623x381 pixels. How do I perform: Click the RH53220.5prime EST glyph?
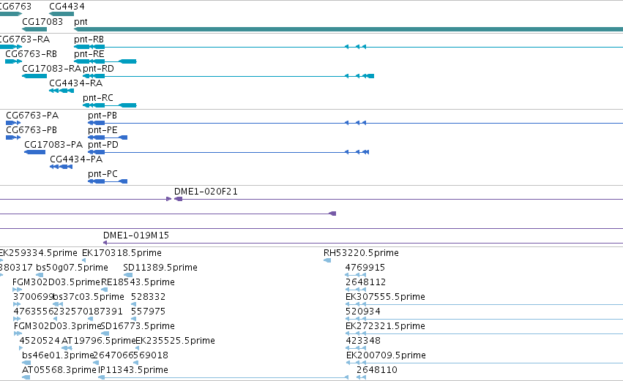tap(327, 260)
